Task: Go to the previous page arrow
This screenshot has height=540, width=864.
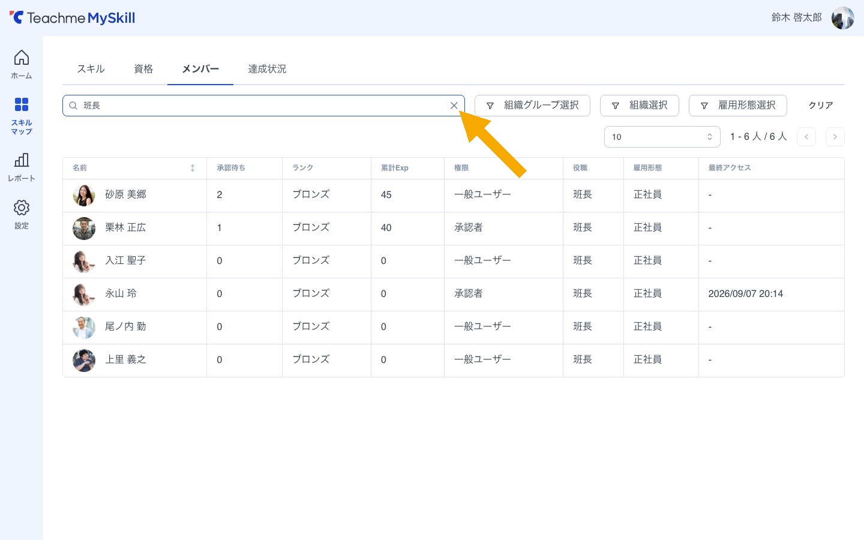Action: coord(806,137)
